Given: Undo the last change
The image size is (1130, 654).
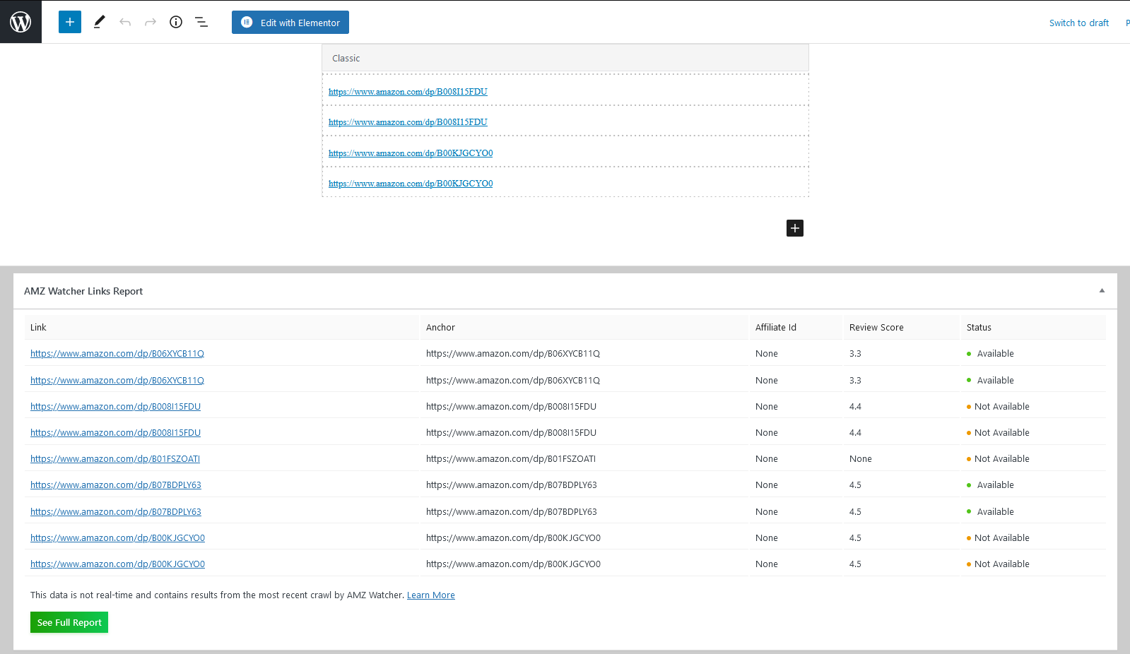Looking at the screenshot, I should 125,22.
